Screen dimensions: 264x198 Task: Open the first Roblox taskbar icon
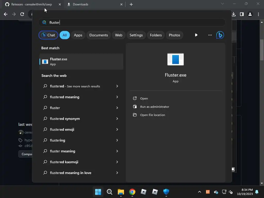pyautogui.click(x=143, y=192)
